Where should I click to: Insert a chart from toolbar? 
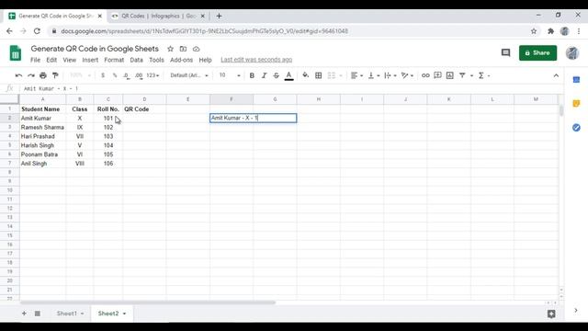[450, 75]
